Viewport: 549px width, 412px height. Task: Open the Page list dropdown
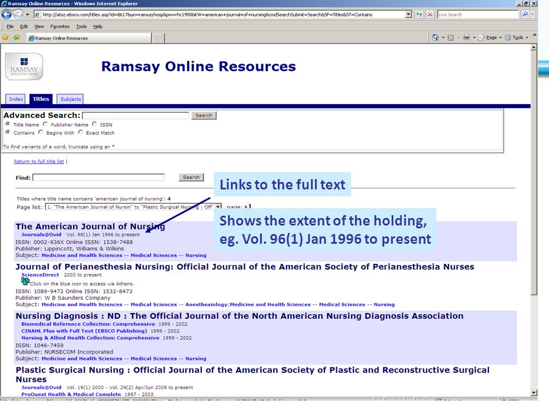click(133, 207)
